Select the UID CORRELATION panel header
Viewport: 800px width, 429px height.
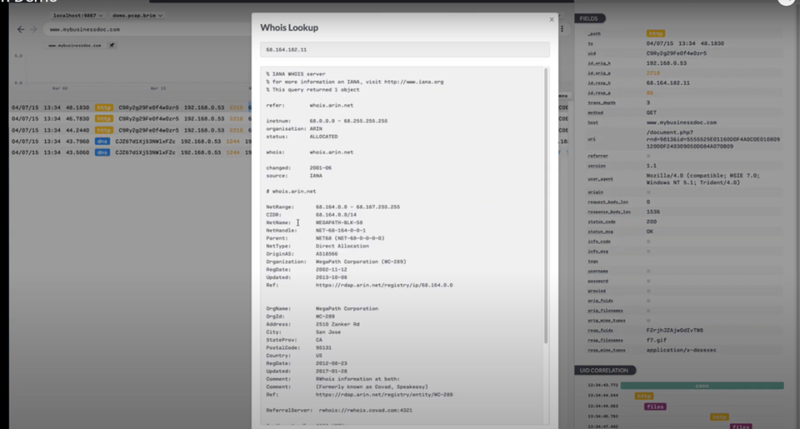[x=604, y=371]
